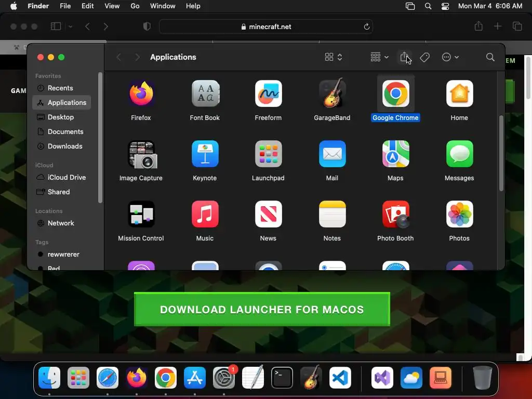
Task: Open Network in Finder sidebar
Action: point(61,223)
